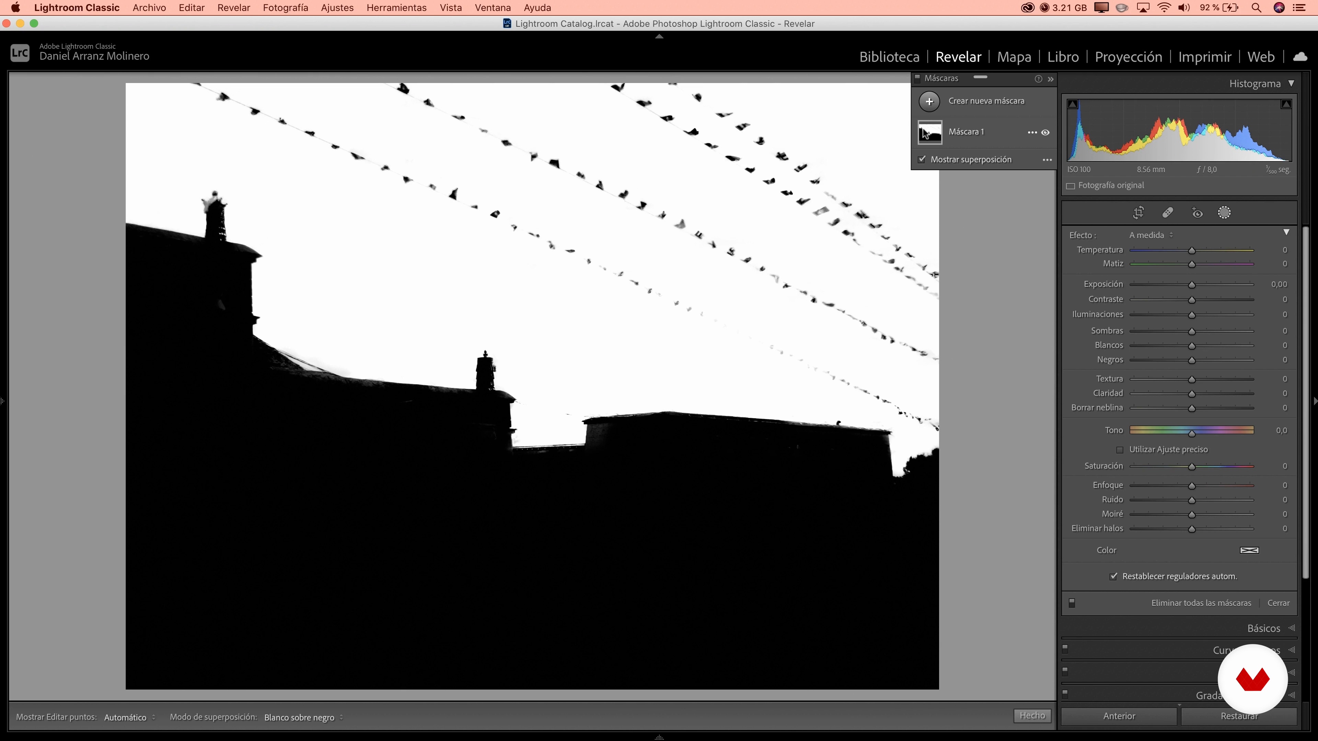Open Revelar menu in menu bar

233,8
